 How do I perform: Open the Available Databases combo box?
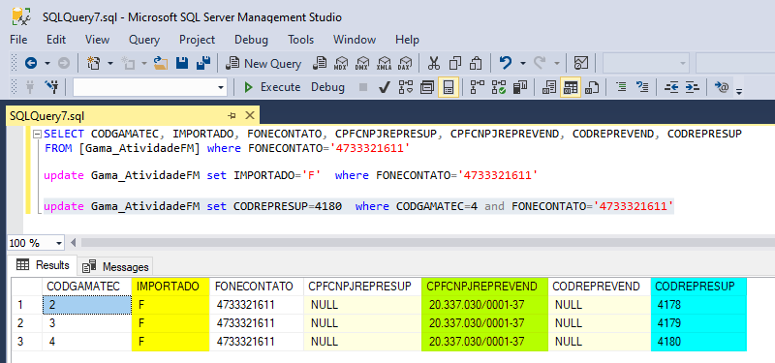pyautogui.click(x=150, y=87)
